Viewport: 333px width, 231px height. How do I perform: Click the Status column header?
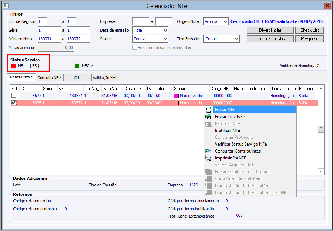(x=191, y=89)
